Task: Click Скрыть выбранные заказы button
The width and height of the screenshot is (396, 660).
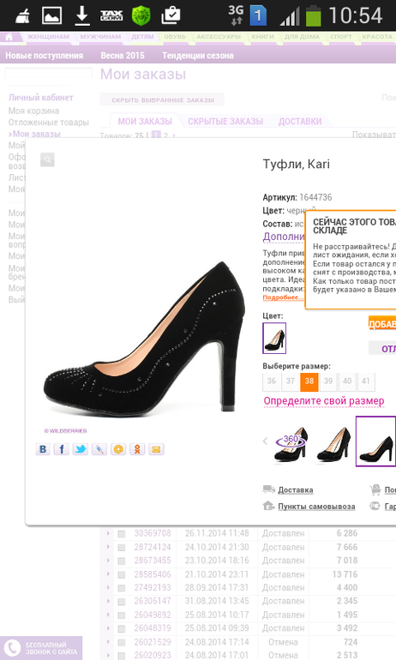Action: 163,99
